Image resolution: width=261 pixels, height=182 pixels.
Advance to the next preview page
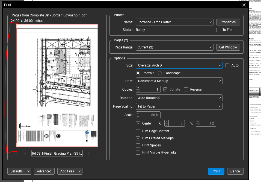click(x=89, y=154)
